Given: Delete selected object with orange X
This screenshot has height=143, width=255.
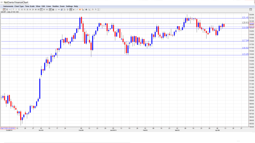Looking at the screenshot, I should (x=80, y=9).
